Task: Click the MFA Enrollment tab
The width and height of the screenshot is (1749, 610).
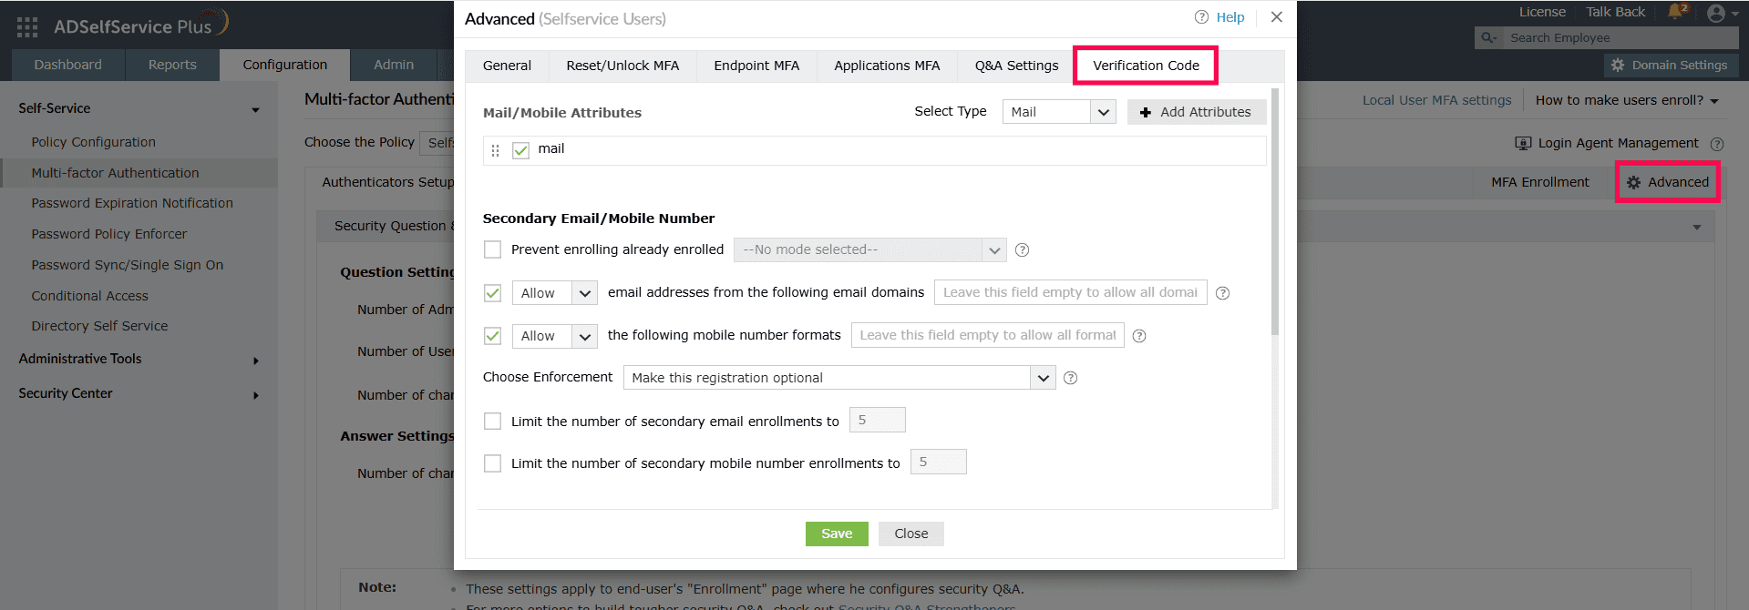Action: [x=1540, y=182]
